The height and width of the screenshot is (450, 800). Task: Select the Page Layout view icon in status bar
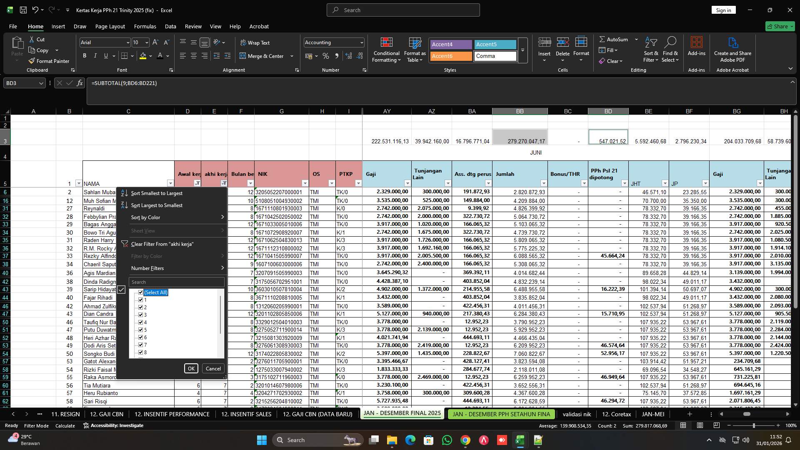pos(700,425)
